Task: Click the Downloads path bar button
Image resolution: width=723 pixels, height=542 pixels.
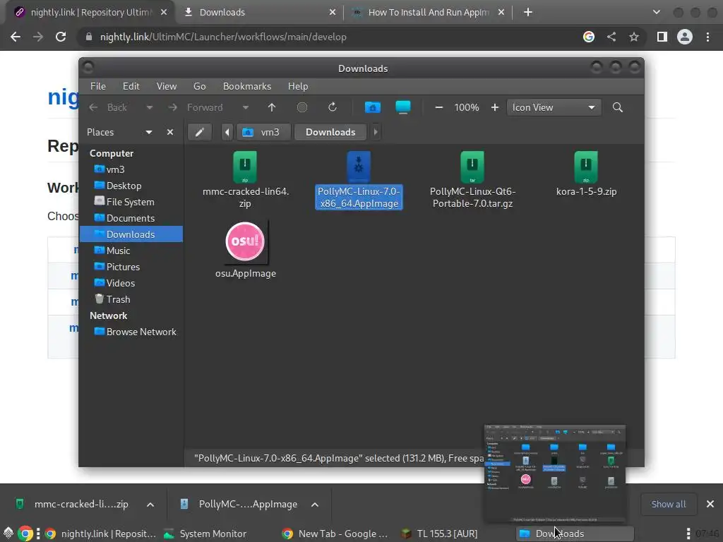Action: pyautogui.click(x=330, y=132)
